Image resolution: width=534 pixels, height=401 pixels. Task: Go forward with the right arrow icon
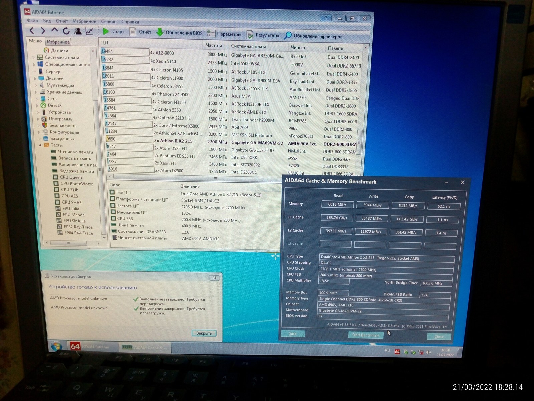point(43,31)
